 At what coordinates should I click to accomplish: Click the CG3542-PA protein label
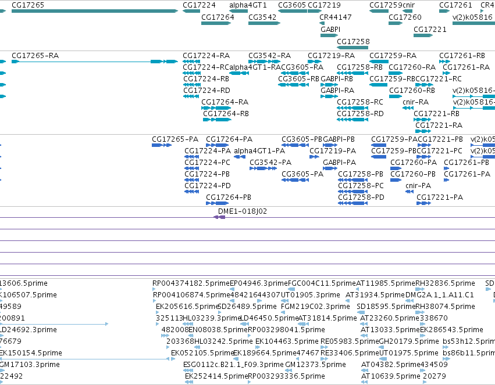point(270,163)
